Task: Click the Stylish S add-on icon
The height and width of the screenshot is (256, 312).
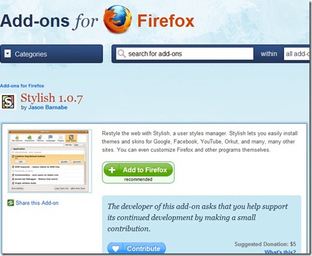Action: tap(8, 102)
